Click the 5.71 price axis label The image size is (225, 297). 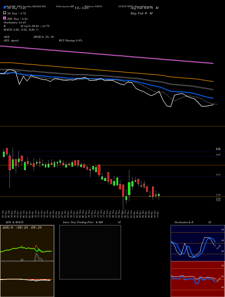218,175
